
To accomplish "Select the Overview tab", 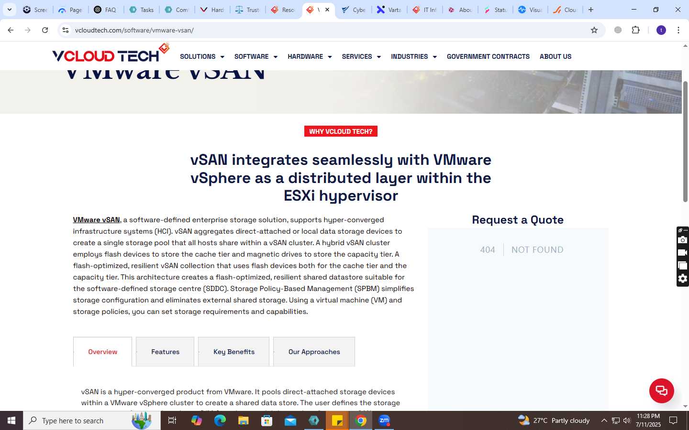I will (x=102, y=352).
